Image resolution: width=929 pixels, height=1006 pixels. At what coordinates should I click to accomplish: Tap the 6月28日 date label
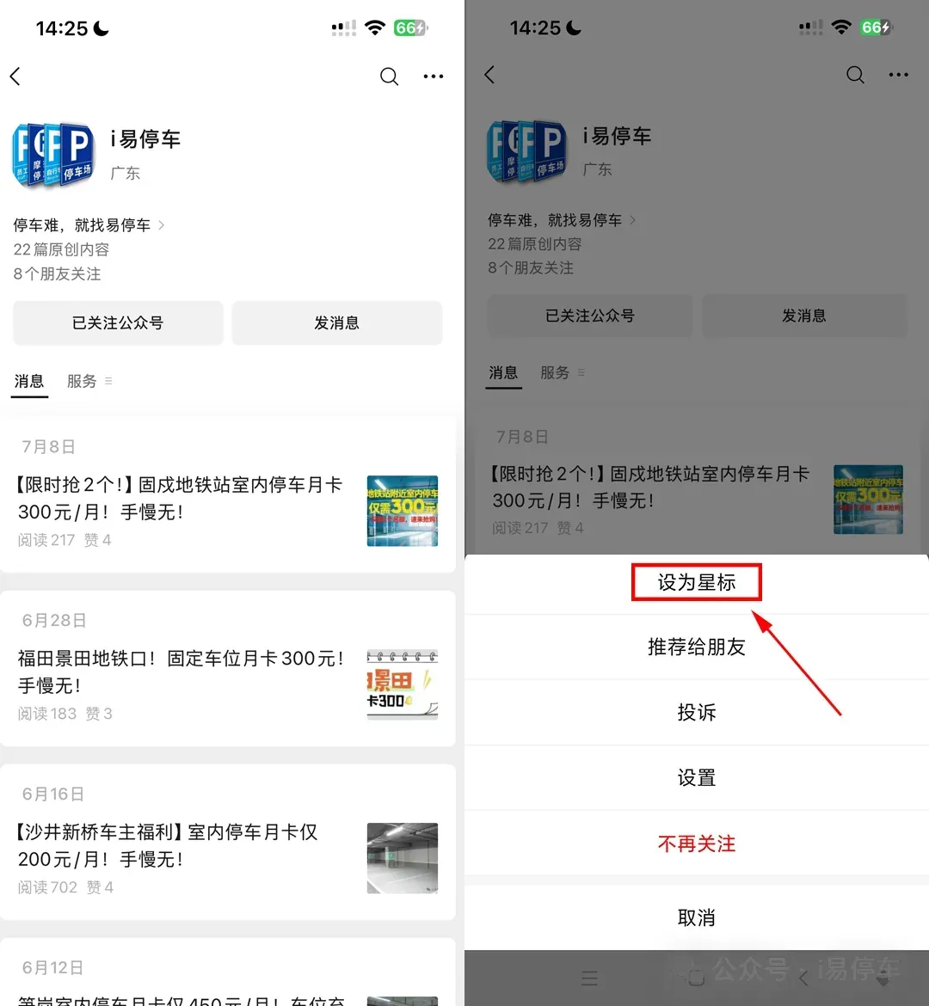(x=54, y=621)
